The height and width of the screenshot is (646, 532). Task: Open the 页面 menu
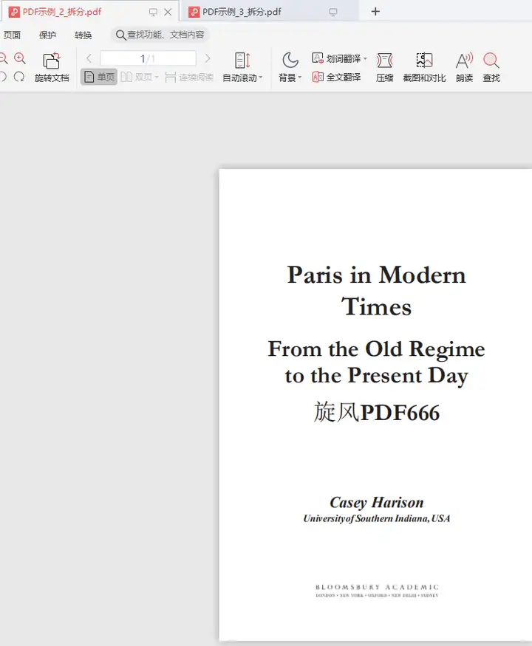click(x=12, y=35)
